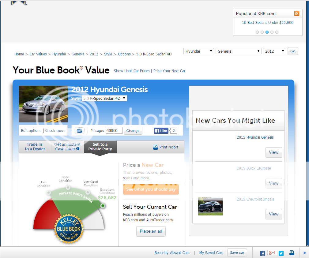Click the bottom bar right arrow

click(x=305, y=253)
